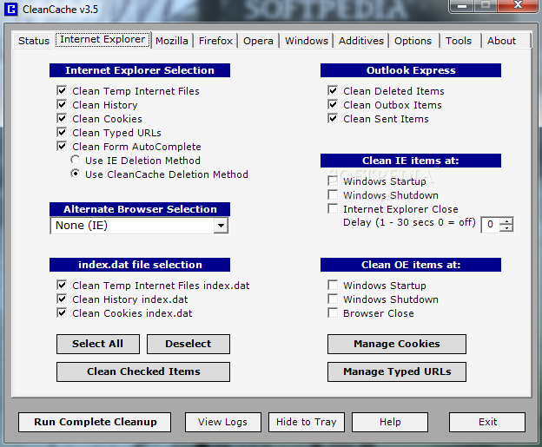Close the CleanCache window

point(518,6)
